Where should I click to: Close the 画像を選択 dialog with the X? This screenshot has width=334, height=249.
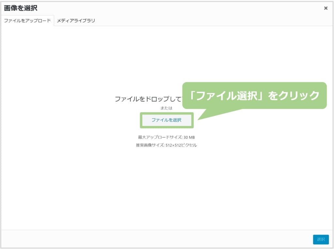326,8
